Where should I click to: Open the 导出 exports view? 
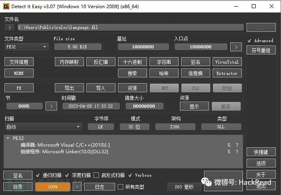point(69,88)
